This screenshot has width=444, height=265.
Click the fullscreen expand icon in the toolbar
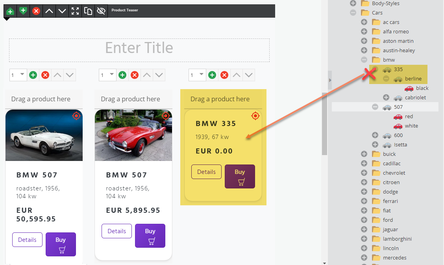[75, 11]
